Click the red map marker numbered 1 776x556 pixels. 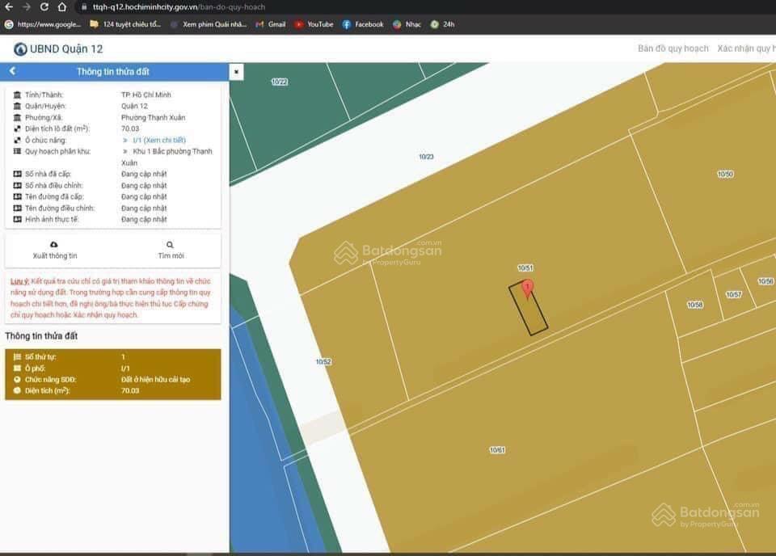coord(528,289)
